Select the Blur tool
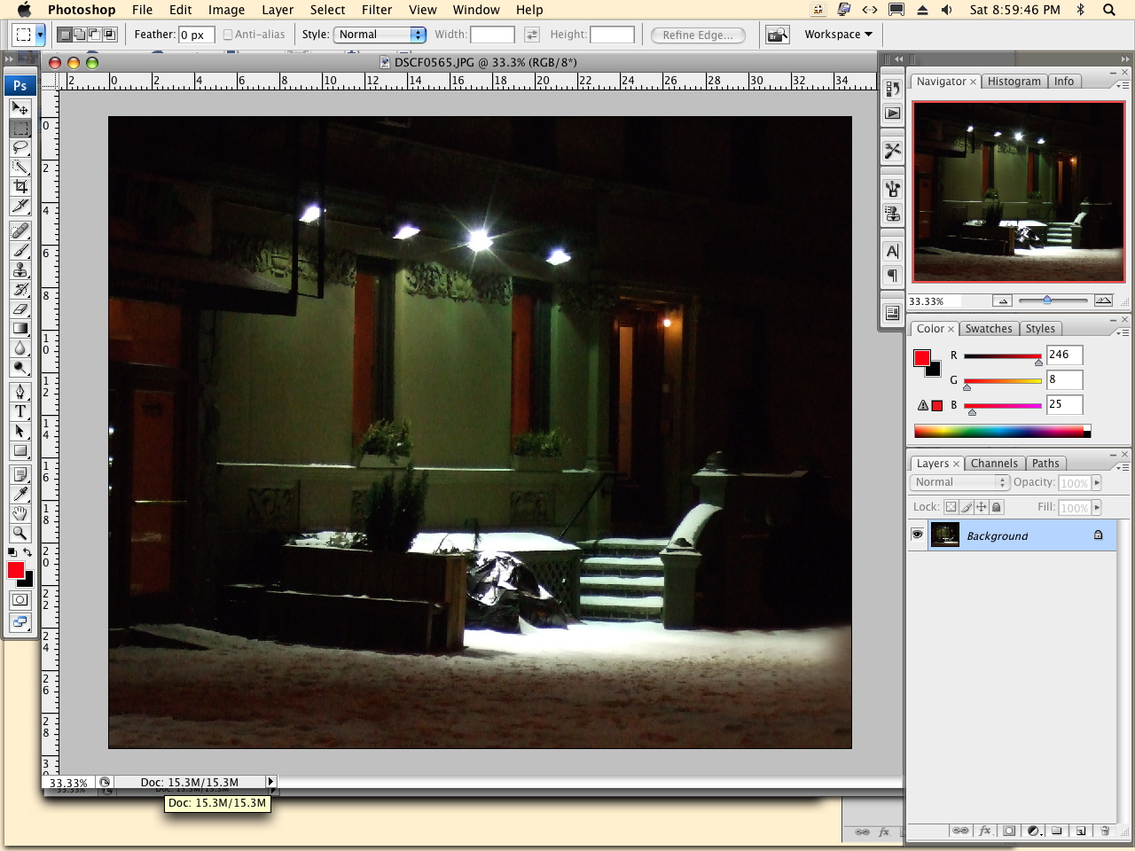This screenshot has height=851, width=1135. (x=20, y=347)
